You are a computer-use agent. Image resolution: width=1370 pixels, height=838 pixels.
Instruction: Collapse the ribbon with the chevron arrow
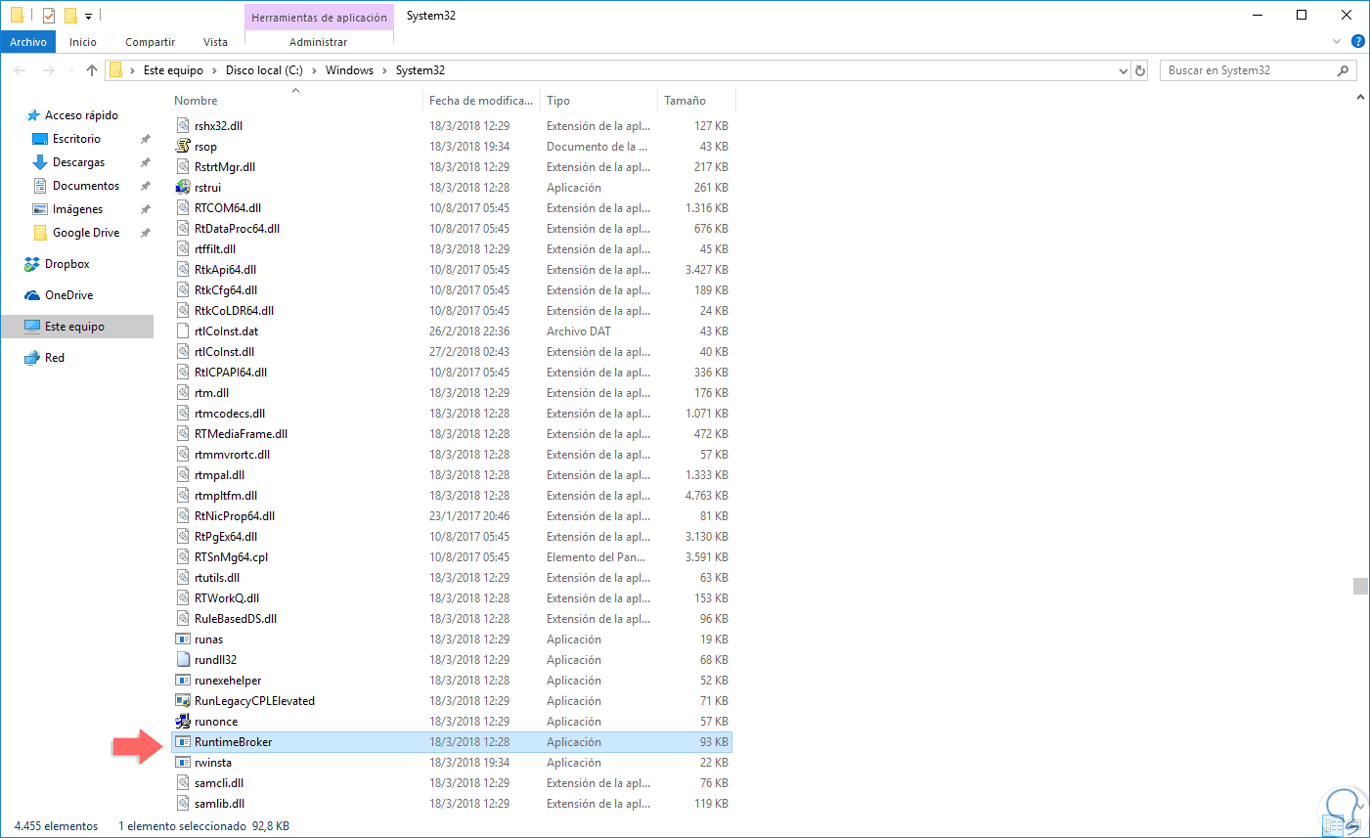click(x=1336, y=41)
